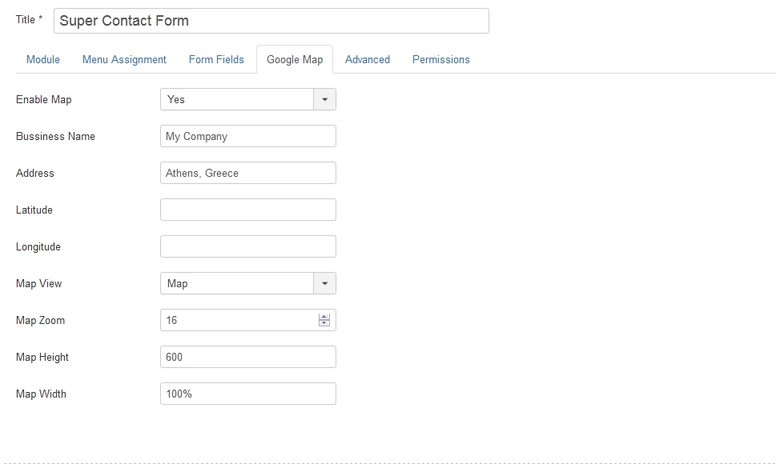
Task: Switch to the Permissions tab
Action: click(x=441, y=59)
